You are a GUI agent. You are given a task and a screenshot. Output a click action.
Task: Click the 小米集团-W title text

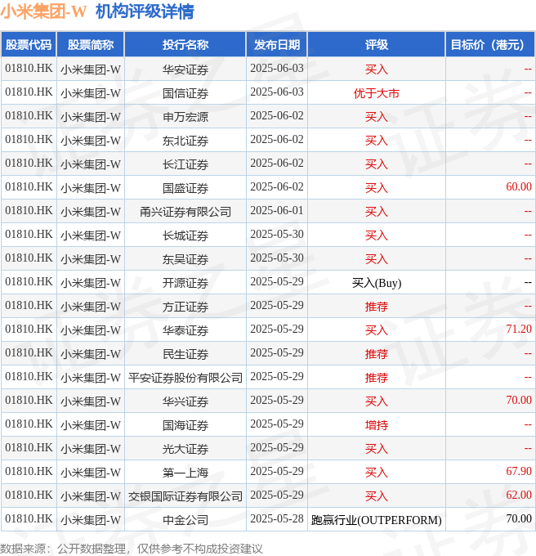pos(43,11)
